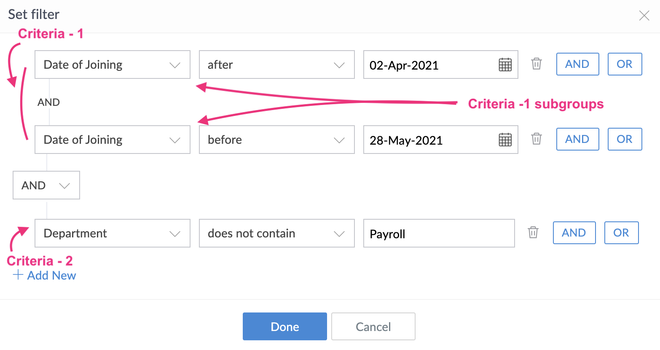660x350 pixels.
Task: Click OR button in the first row
Action: pos(625,64)
